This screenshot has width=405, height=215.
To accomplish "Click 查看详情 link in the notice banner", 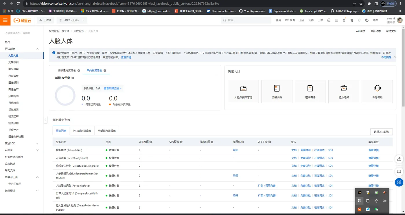I will (x=126, y=57).
